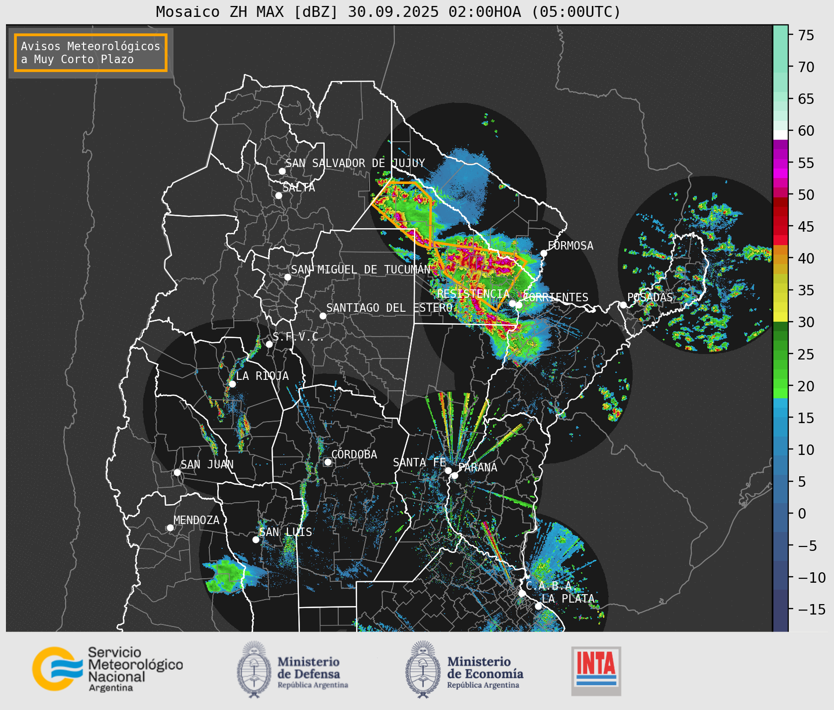Click the Salta city dot
834x710 pixels.
(279, 195)
